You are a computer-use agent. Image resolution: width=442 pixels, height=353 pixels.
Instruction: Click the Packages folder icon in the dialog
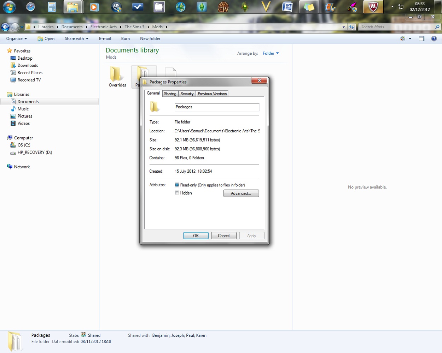click(155, 107)
